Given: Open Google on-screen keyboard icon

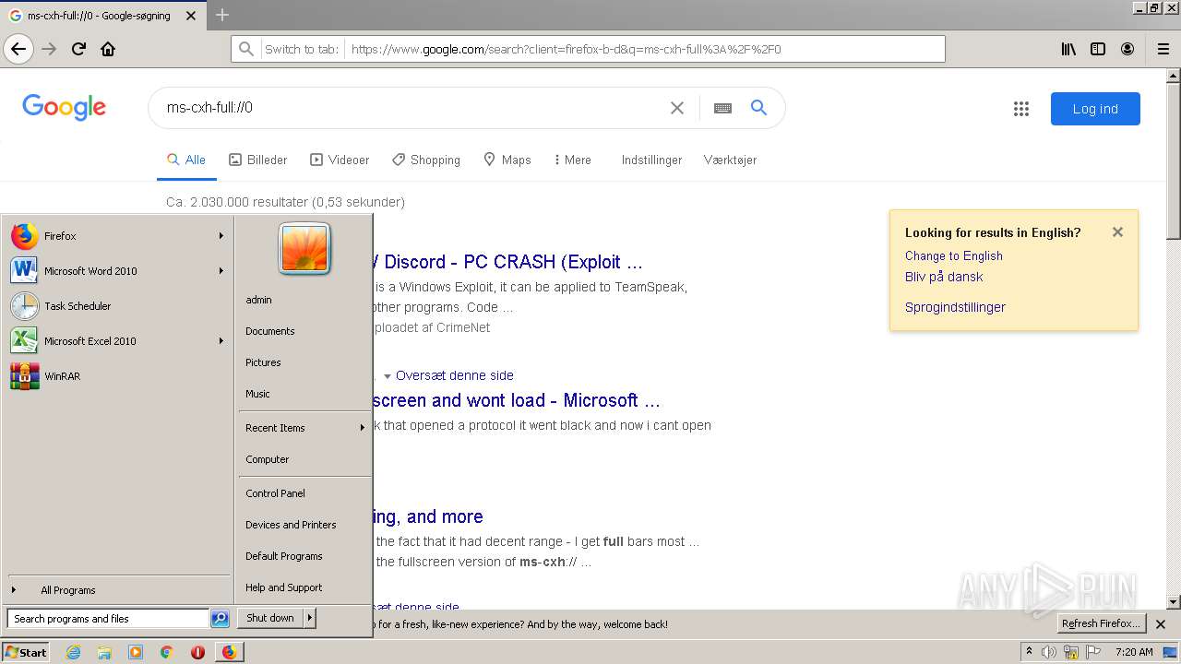Looking at the screenshot, I should (x=722, y=108).
